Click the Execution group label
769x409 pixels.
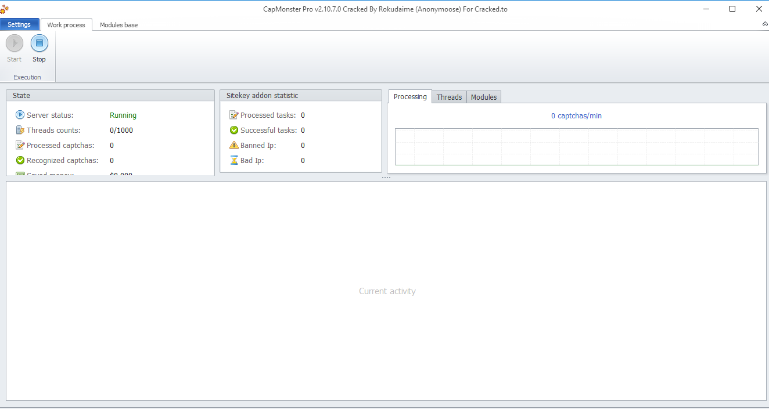tap(27, 77)
